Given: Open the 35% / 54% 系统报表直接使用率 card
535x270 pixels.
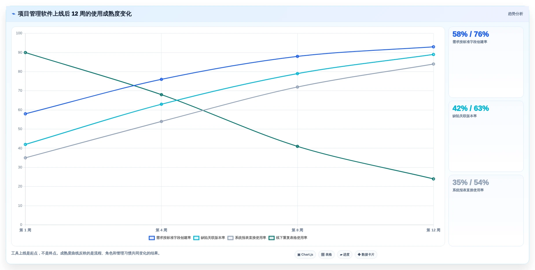Looking at the screenshot, I should (486, 211).
